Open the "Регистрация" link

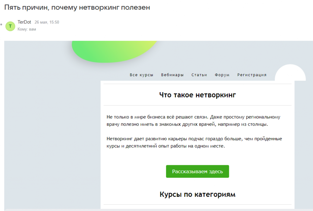point(252,75)
